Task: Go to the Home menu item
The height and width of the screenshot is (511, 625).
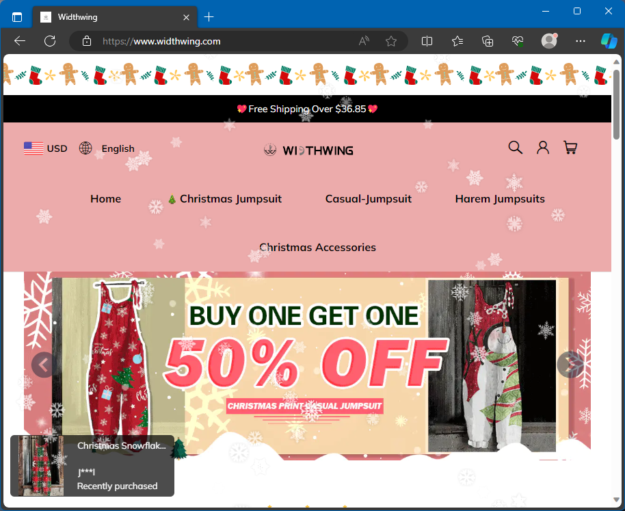Action: (x=105, y=199)
